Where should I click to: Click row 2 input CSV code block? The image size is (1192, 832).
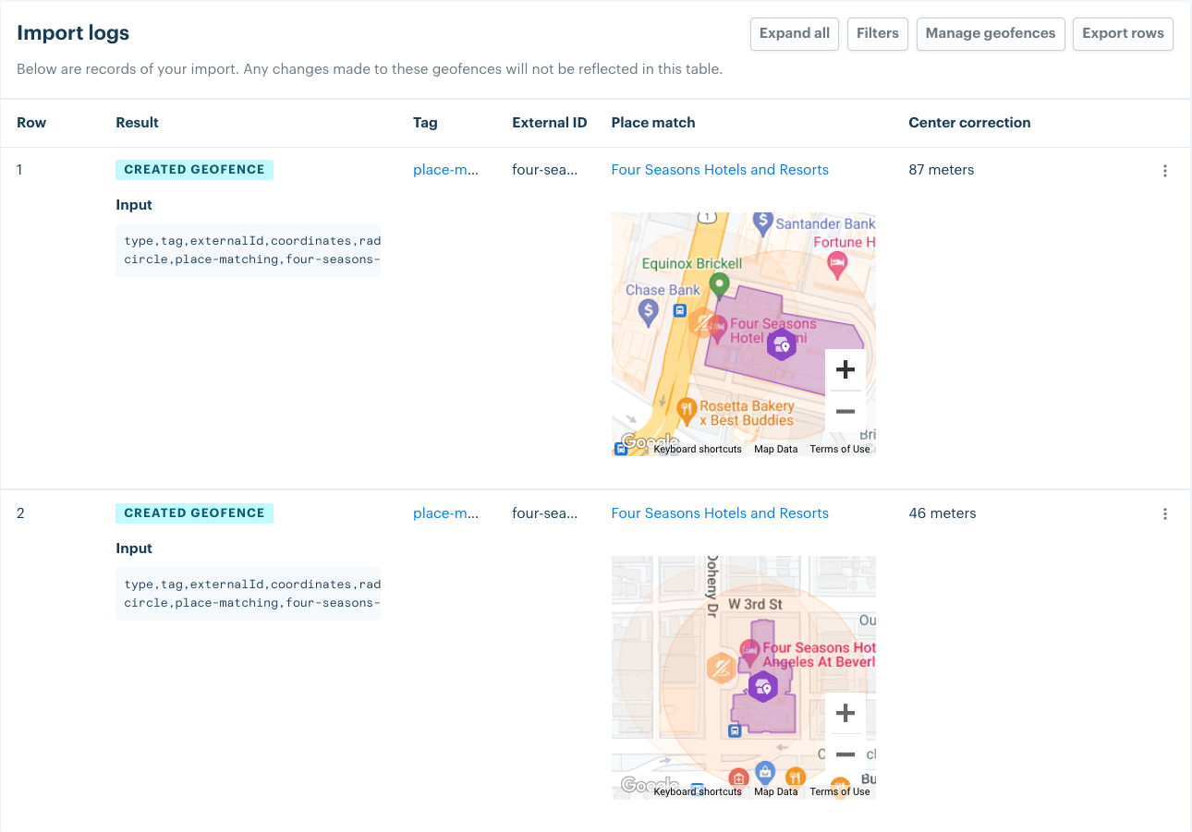[248, 594]
